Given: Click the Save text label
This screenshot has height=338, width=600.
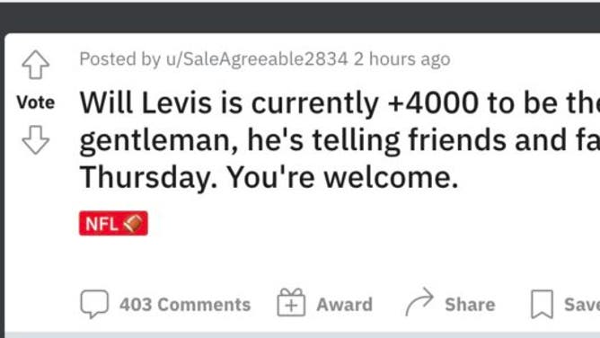Looking at the screenshot, I should (x=582, y=305).
